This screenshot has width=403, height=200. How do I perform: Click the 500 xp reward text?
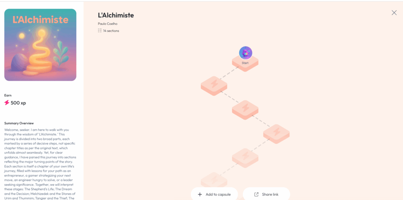(18, 103)
